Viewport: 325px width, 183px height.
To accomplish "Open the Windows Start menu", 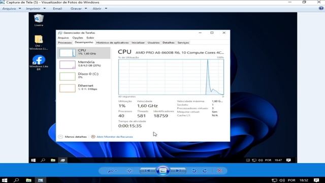I will pyautogui.click(x=5, y=180).
